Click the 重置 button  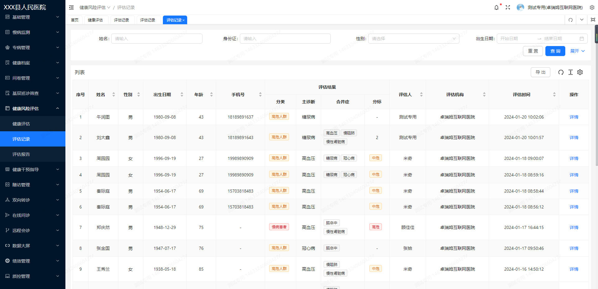(533, 51)
